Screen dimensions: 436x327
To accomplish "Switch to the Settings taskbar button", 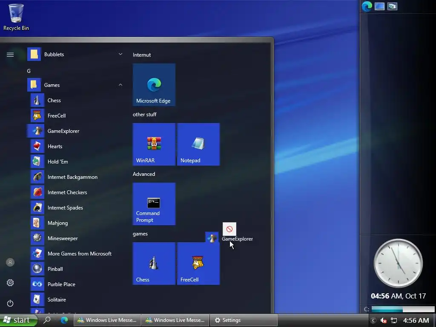I will (x=244, y=320).
